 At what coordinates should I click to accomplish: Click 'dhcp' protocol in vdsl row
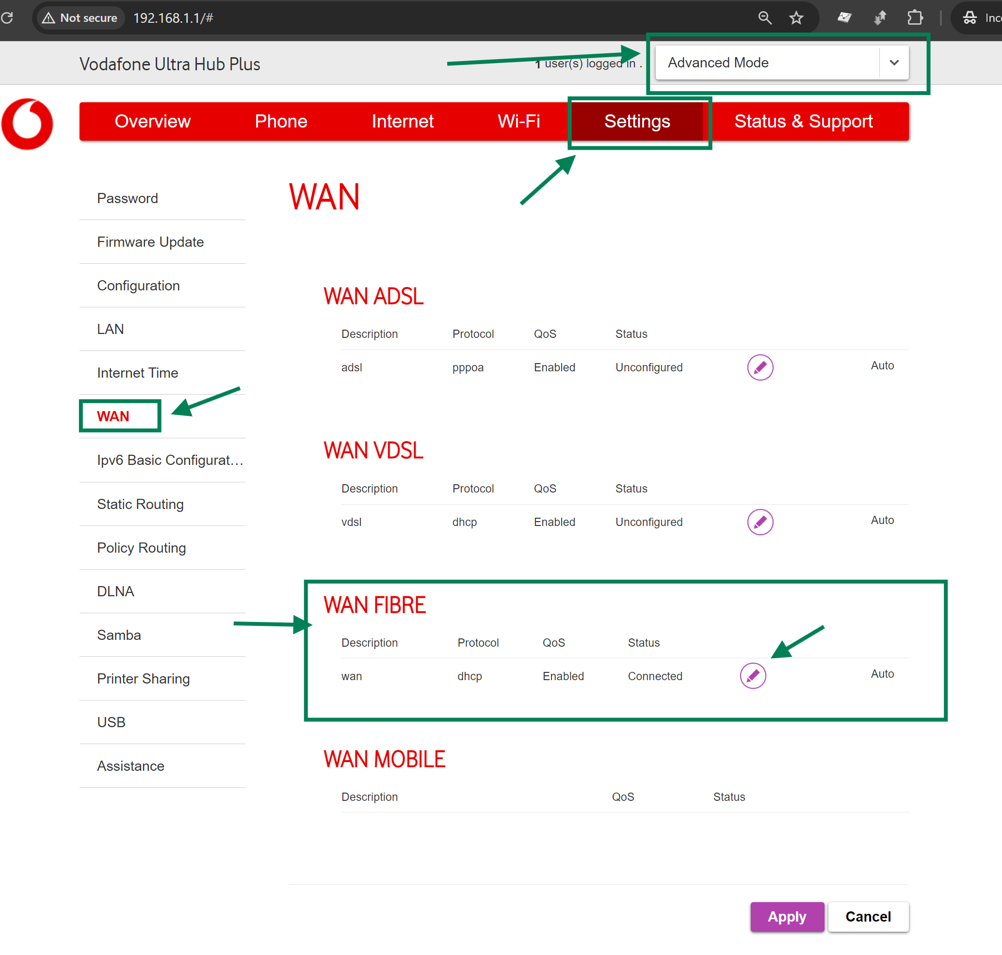click(x=464, y=522)
